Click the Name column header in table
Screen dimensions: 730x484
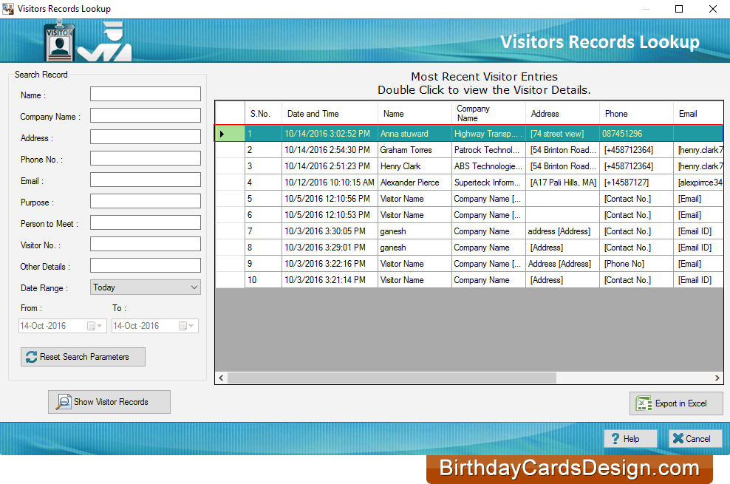pyautogui.click(x=415, y=114)
